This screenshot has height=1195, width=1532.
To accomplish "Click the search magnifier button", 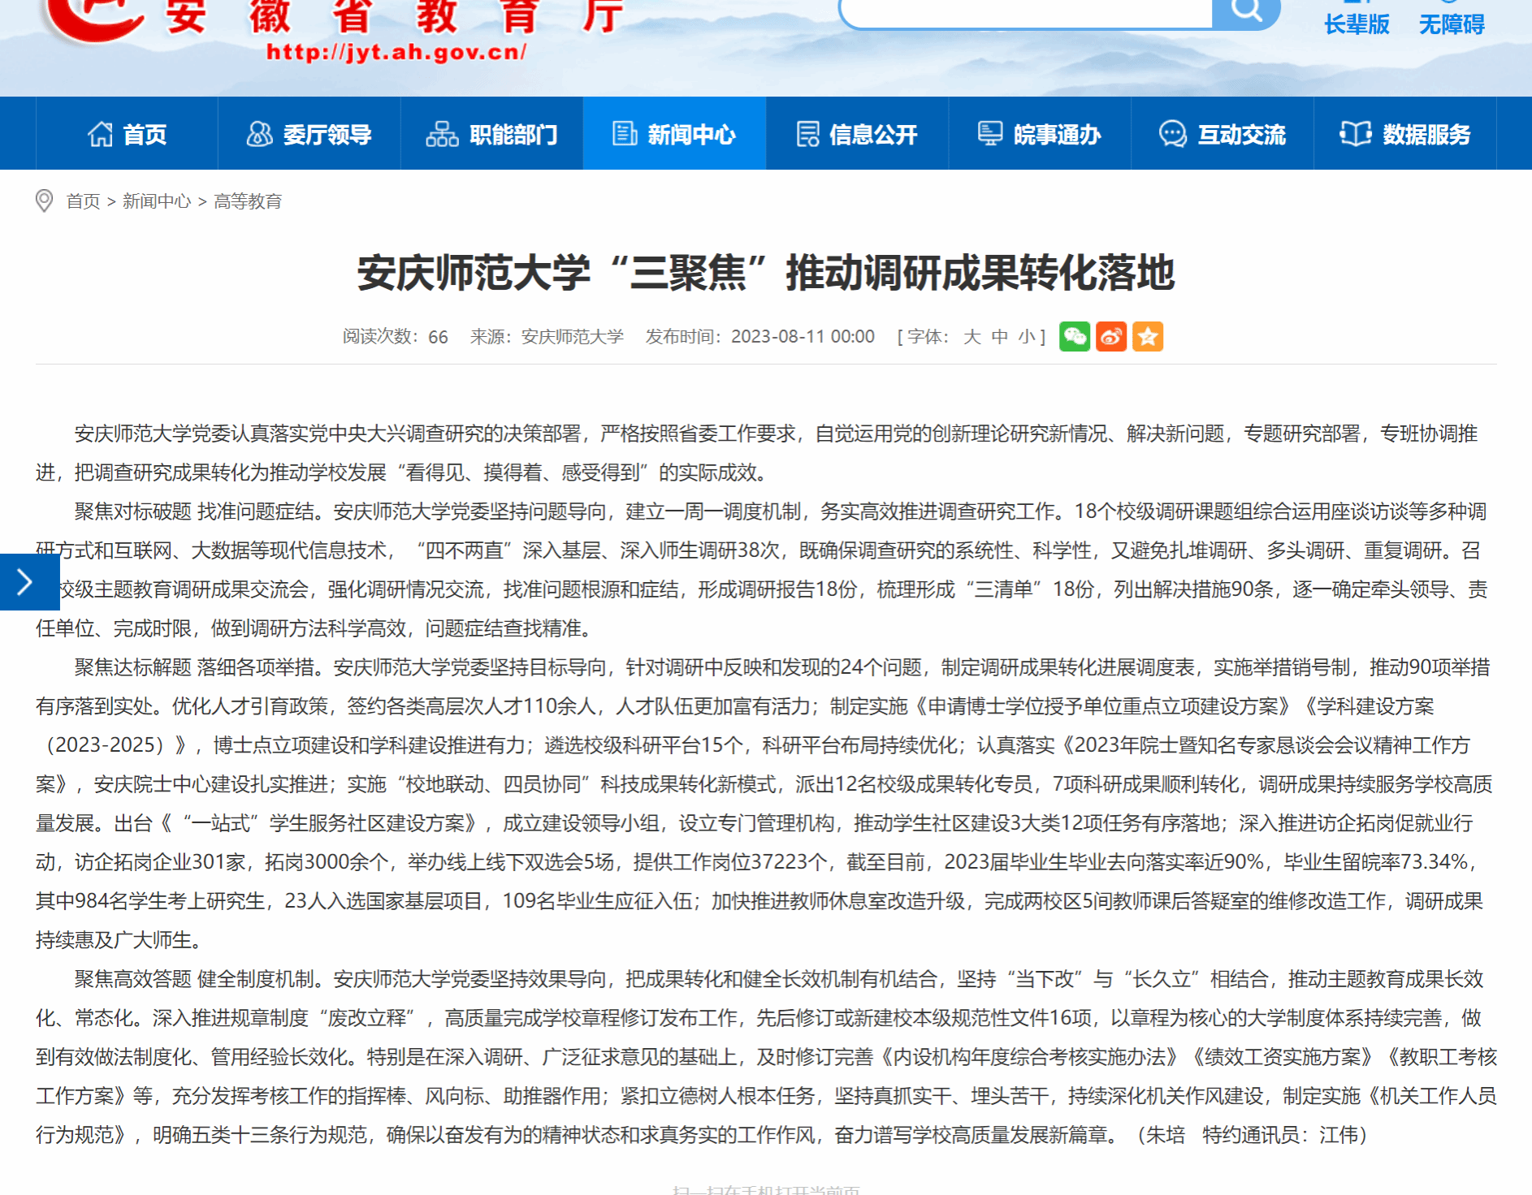I will coord(1245,11).
